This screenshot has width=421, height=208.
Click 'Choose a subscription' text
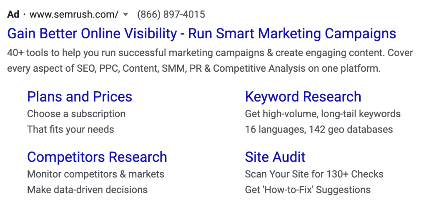(x=76, y=114)
